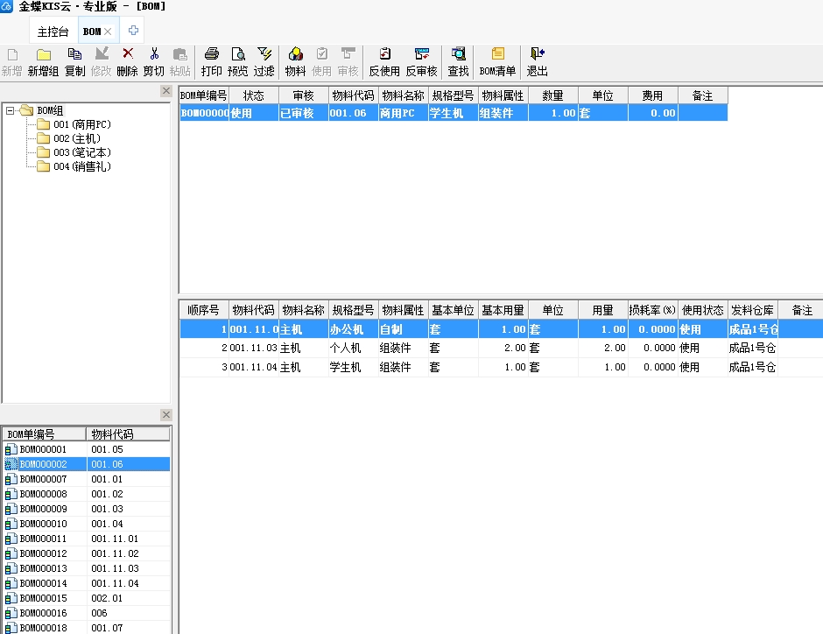Select BOM000011 in the list
Viewport: 823px width, 634px height.
(x=87, y=539)
